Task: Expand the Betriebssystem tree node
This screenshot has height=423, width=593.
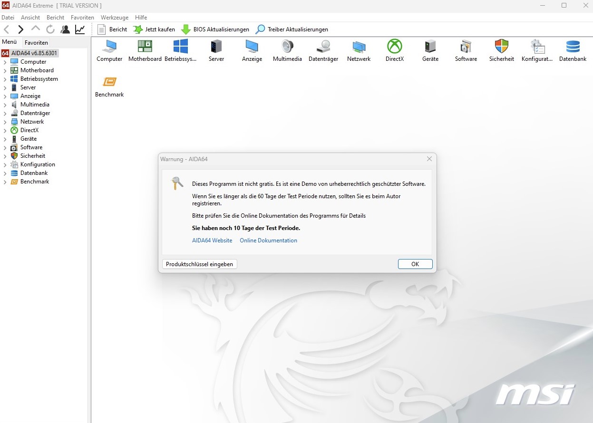Action: click(5, 79)
